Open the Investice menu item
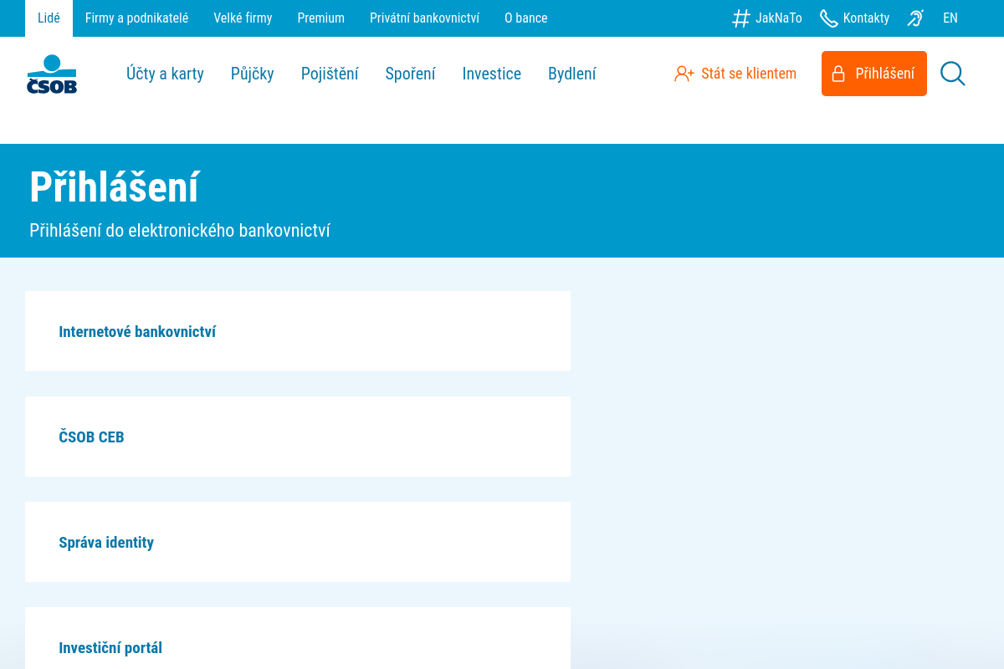Viewport: 1004px width, 669px height. [492, 74]
